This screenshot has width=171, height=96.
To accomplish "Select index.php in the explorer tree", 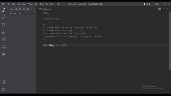I will pyautogui.click(x=21, y=13).
